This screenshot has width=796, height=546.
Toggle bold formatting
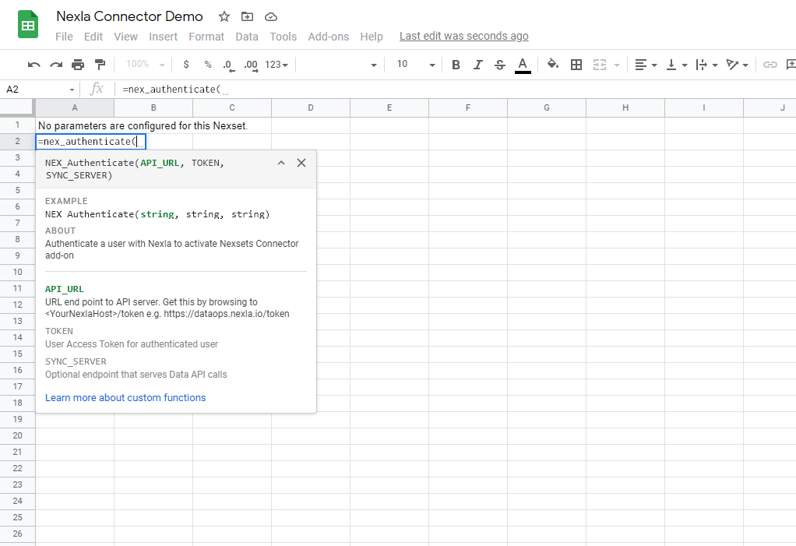point(456,65)
